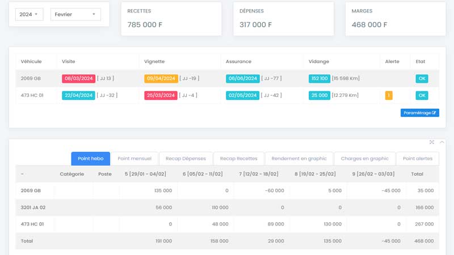Click the Paramétrage button
The image size is (454, 255).
pos(419,113)
